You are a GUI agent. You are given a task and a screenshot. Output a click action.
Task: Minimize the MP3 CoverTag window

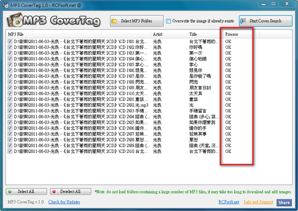click(263, 4)
